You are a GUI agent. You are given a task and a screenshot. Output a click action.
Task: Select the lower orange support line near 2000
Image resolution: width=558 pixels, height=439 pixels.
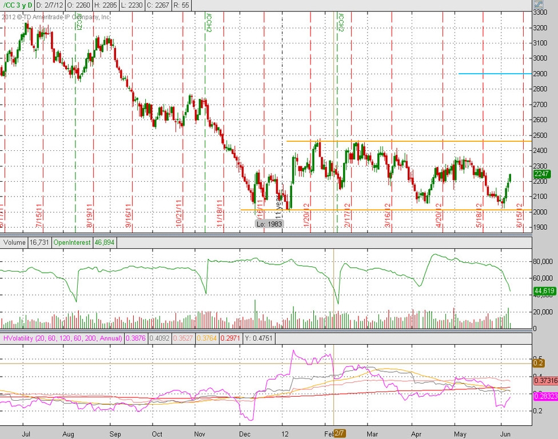pyautogui.click(x=386, y=210)
